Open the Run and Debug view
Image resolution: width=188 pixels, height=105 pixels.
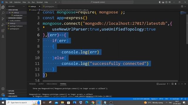pos(3,24)
